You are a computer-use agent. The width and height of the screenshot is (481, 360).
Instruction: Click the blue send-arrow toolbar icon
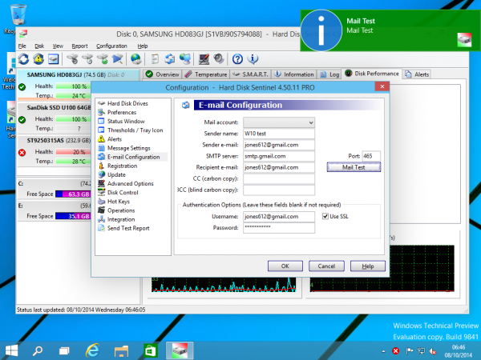[118, 58]
